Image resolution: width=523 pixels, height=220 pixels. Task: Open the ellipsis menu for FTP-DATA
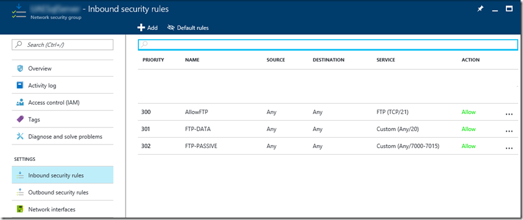[x=509, y=131]
